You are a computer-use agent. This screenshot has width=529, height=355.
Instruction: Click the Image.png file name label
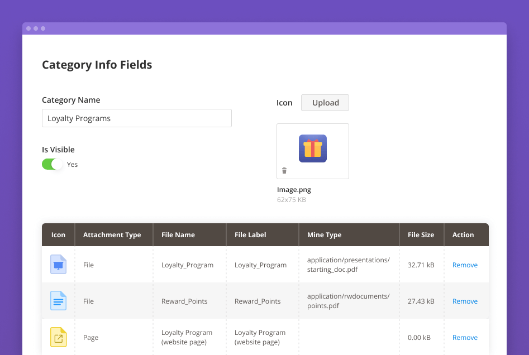coord(294,189)
